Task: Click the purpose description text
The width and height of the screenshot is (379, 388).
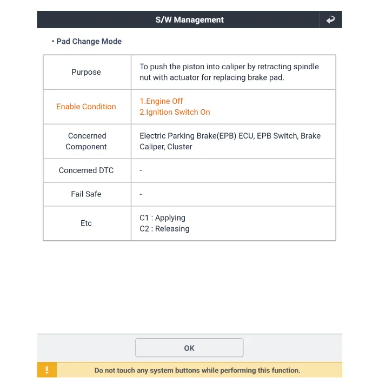Action: click(229, 72)
